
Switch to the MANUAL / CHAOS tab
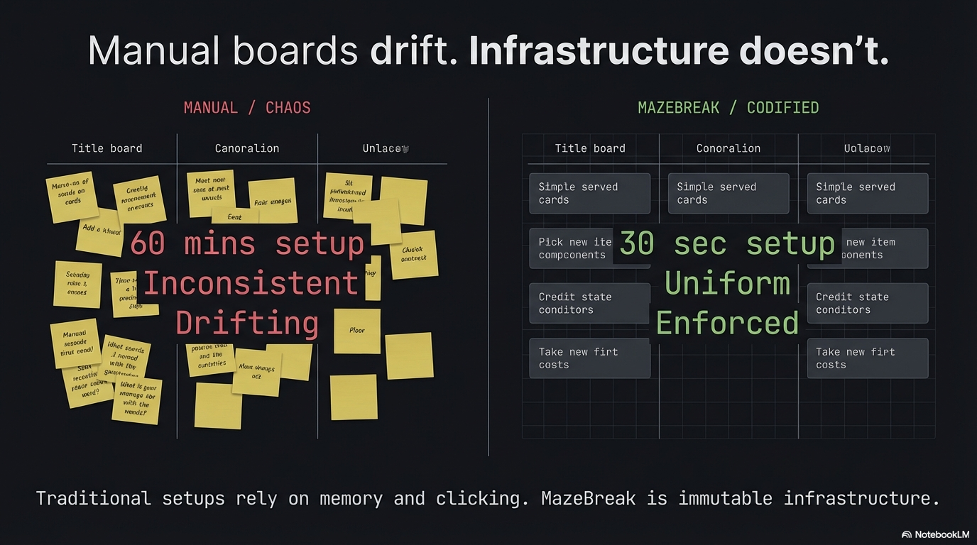(x=247, y=107)
